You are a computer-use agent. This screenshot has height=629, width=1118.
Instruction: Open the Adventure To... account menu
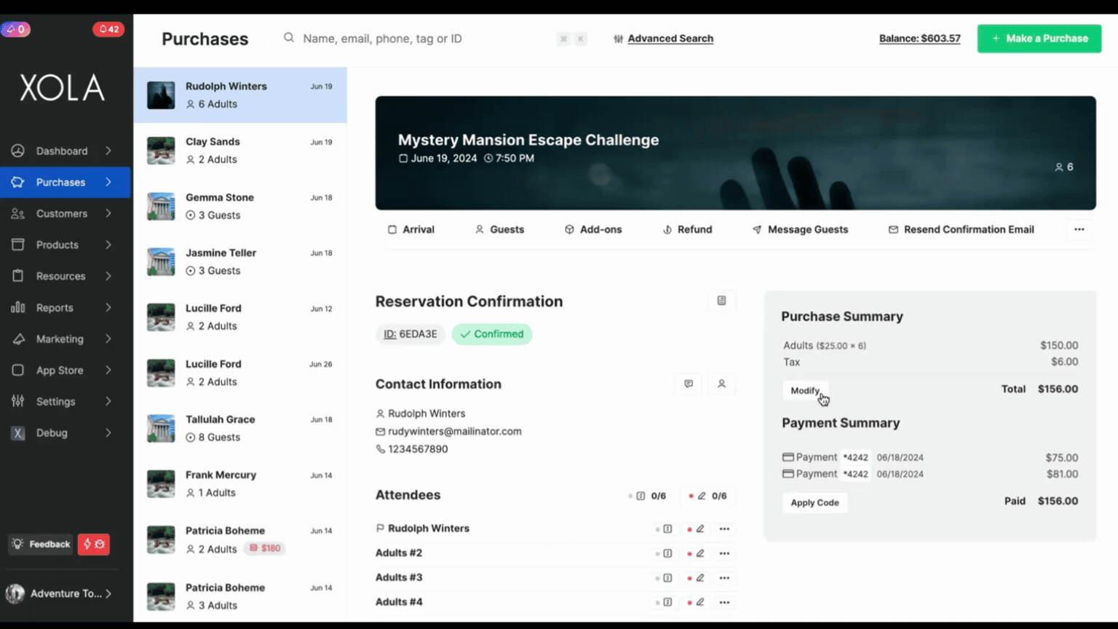(60, 593)
